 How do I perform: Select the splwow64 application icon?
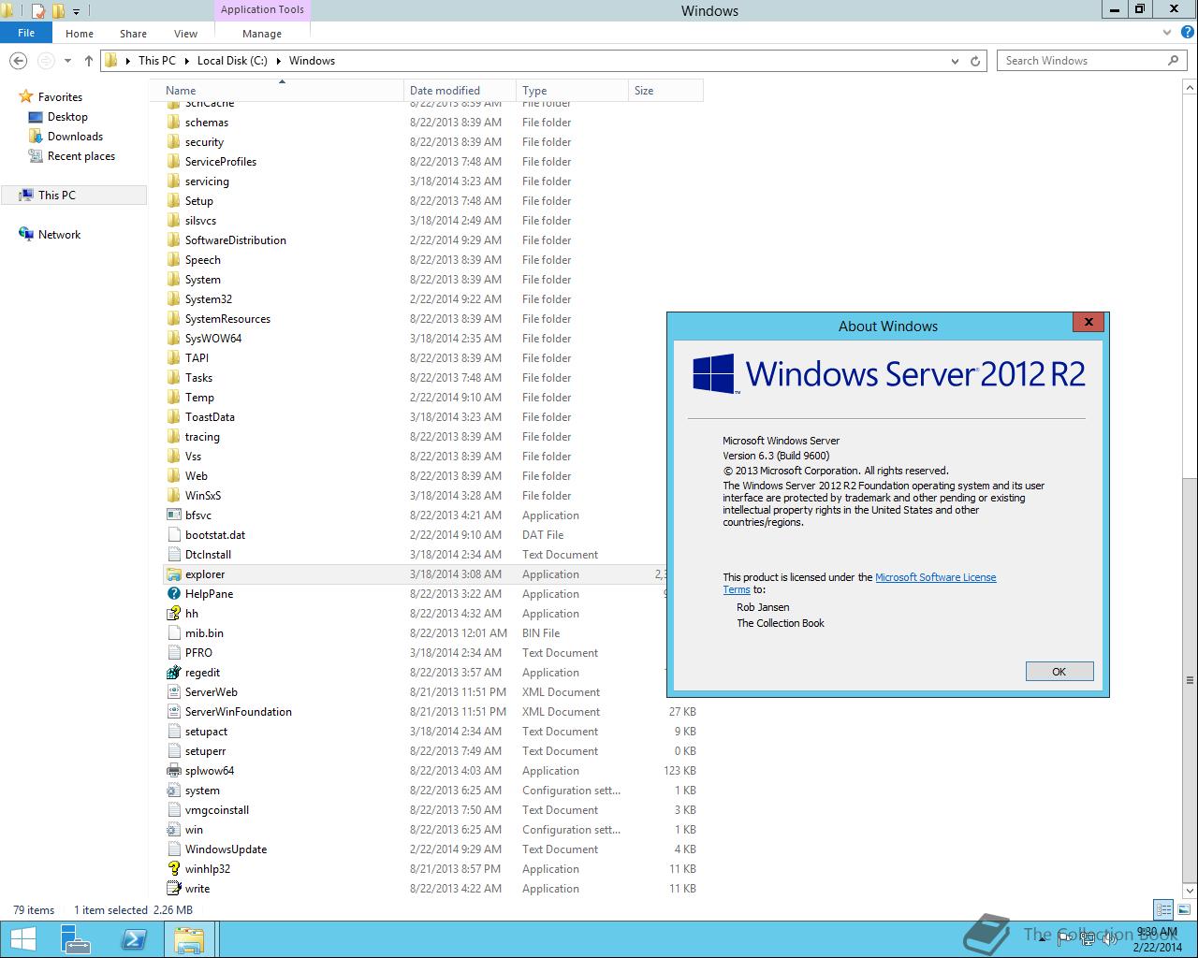point(173,771)
